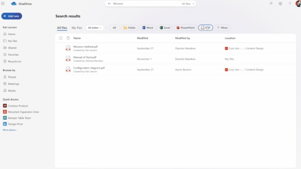This screenshot has height=169, width=301.
Task: Filter results by PowerPoint
Action: click(x=185, y=28)
